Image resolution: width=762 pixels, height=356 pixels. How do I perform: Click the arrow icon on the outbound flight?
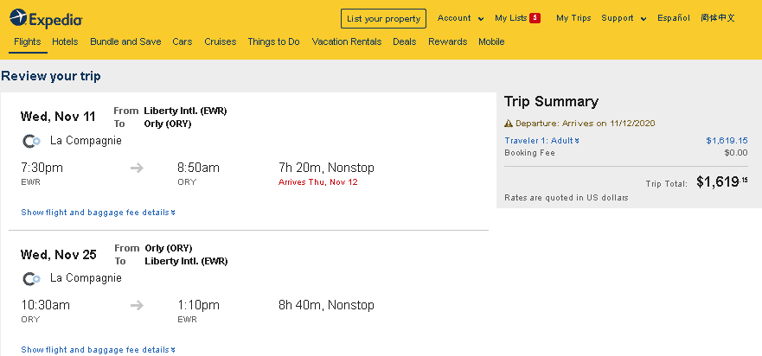tap(137, 168)
